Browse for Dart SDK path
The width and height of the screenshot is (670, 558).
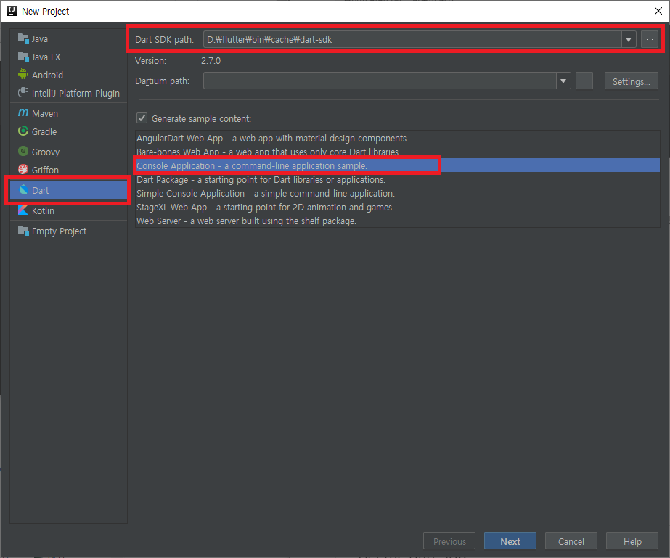tap(650, 39)
